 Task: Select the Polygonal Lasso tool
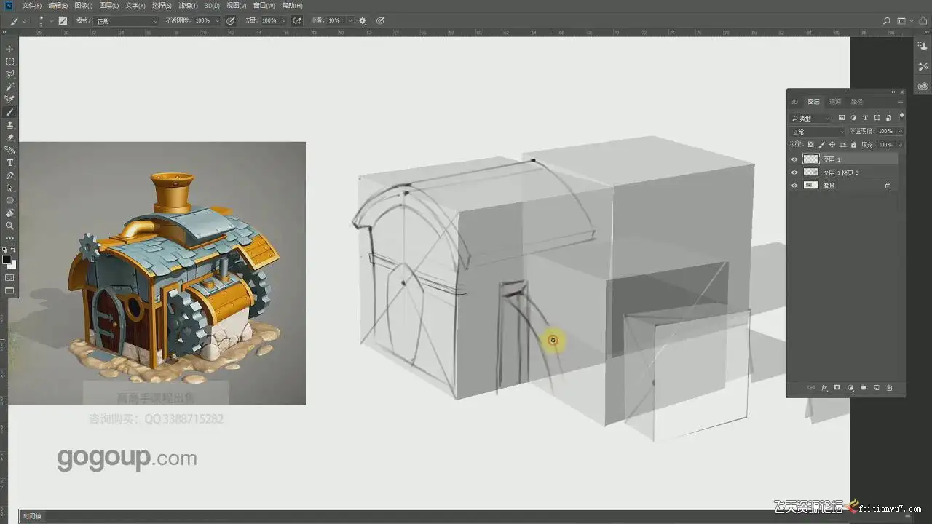click(10, 74)
